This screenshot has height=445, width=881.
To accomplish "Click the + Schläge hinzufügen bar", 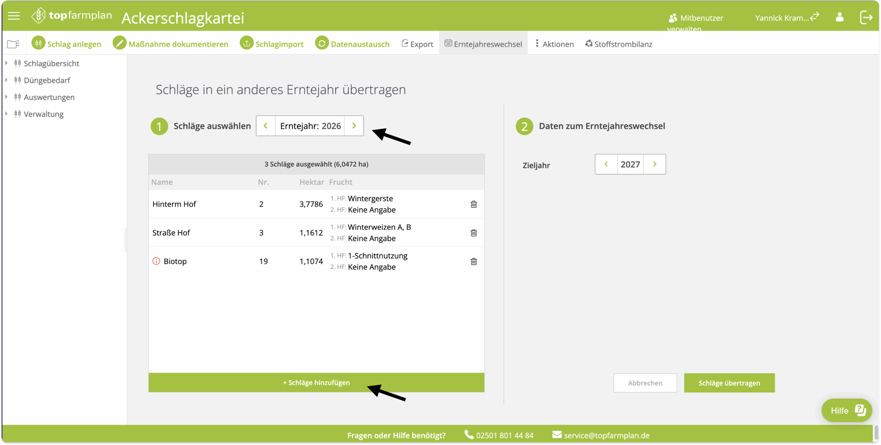I will click(x=316, y=382).
